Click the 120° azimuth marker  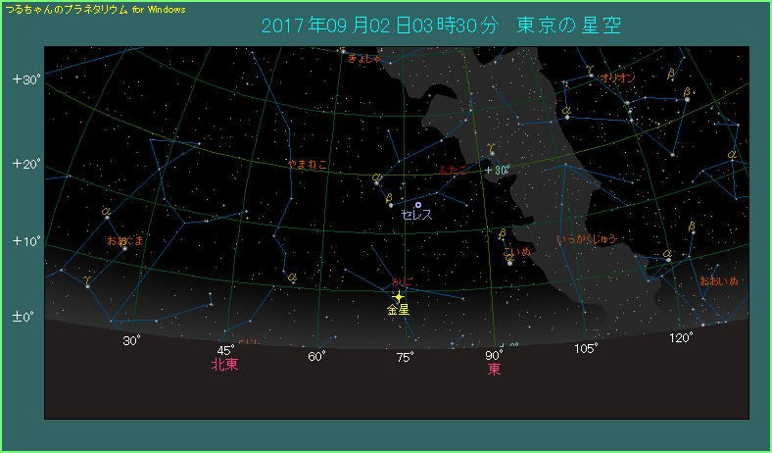click(681, 337)
